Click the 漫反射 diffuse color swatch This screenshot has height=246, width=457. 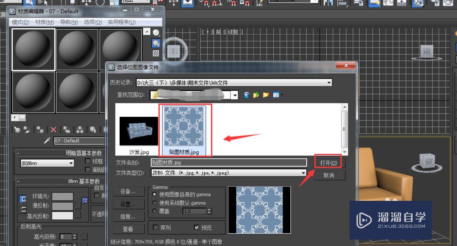tap(63, 206)
